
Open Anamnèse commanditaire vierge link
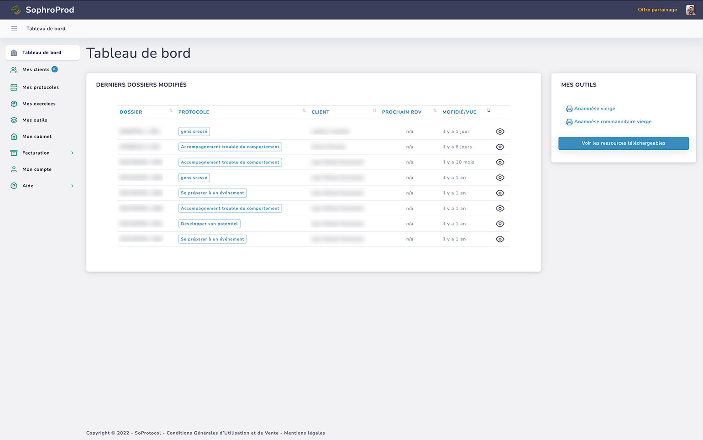[x=613, y=122]
